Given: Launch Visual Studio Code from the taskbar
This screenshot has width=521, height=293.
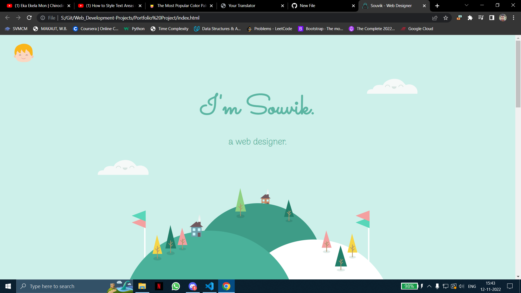Looking at the screenshot, I should [209, 286].
